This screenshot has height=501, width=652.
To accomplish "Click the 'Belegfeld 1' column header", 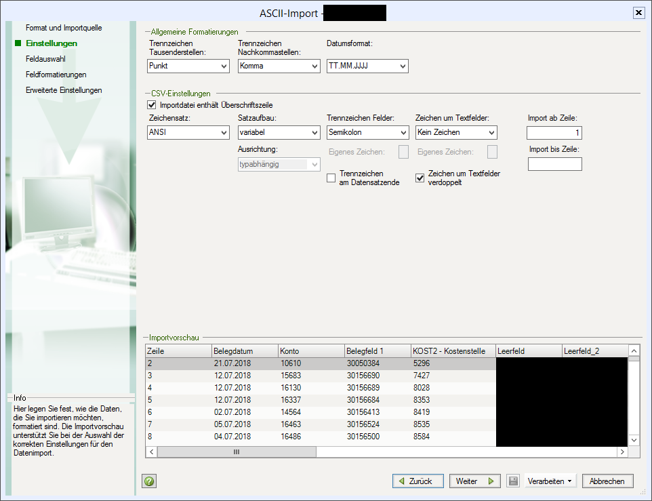I will click(x=378, y=351).
